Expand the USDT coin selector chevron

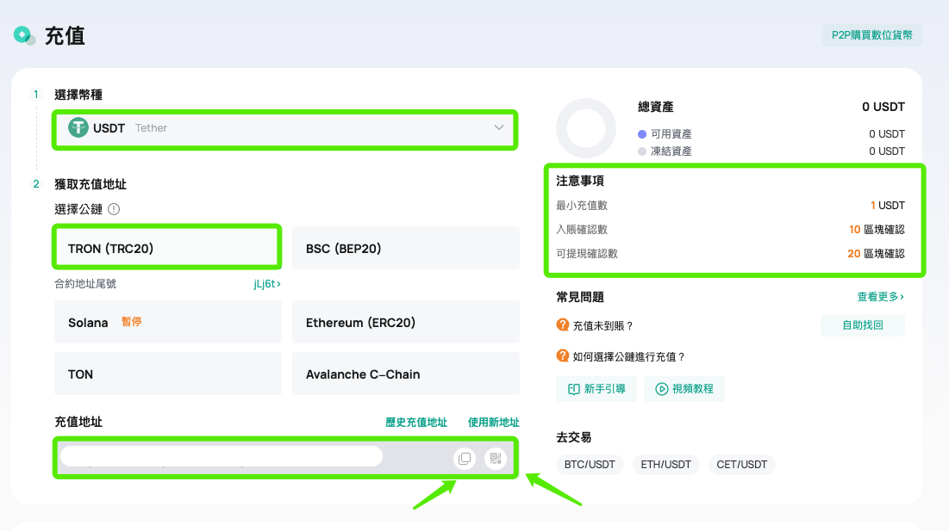[x=499, y=127]
